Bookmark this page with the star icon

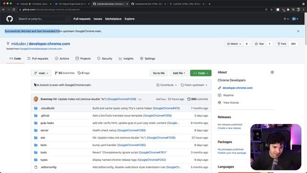[x=272, y=10]
